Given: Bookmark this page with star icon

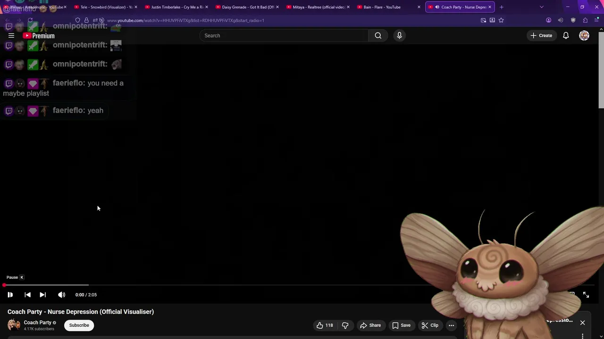Looking at the screenshot, I should coord(501,20).
